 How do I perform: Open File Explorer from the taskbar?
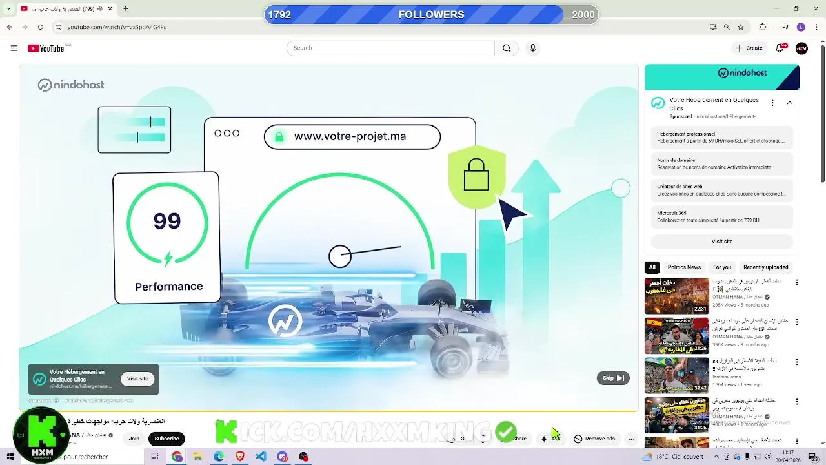coord(197,457)
